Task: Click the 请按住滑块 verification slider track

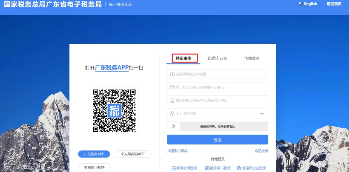Action: [217, 126]
